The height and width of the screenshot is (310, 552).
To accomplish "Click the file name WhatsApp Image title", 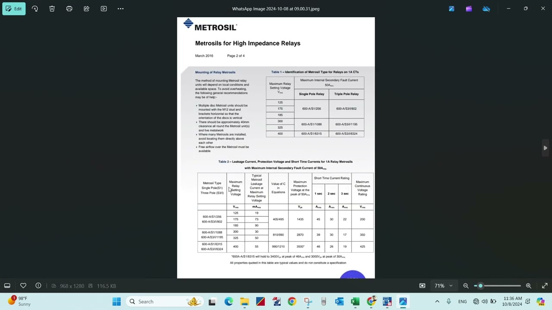I will [276, 9].
